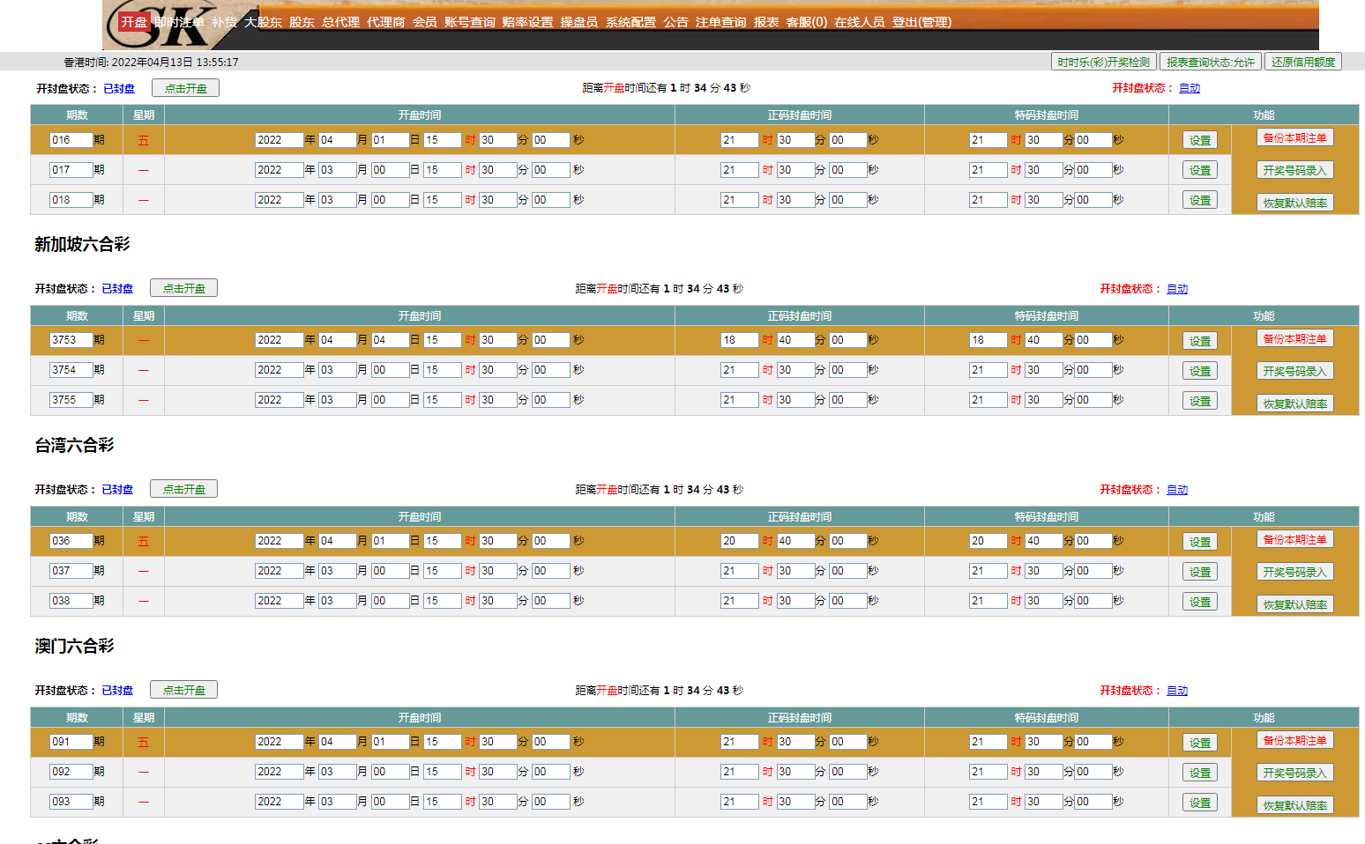Click the 还原信用额度 button

pos(1303,62)
